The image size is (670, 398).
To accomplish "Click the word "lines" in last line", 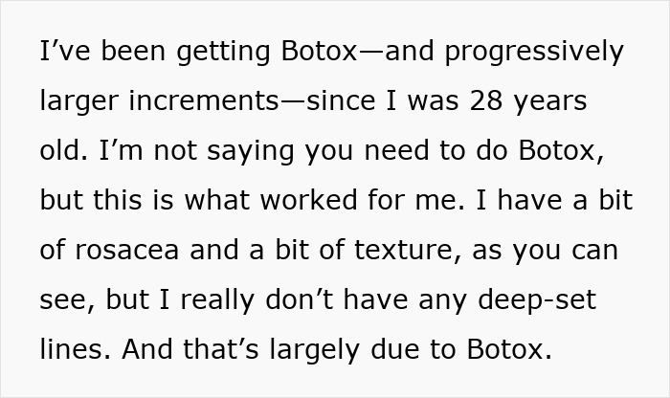I will coord(72,349).
